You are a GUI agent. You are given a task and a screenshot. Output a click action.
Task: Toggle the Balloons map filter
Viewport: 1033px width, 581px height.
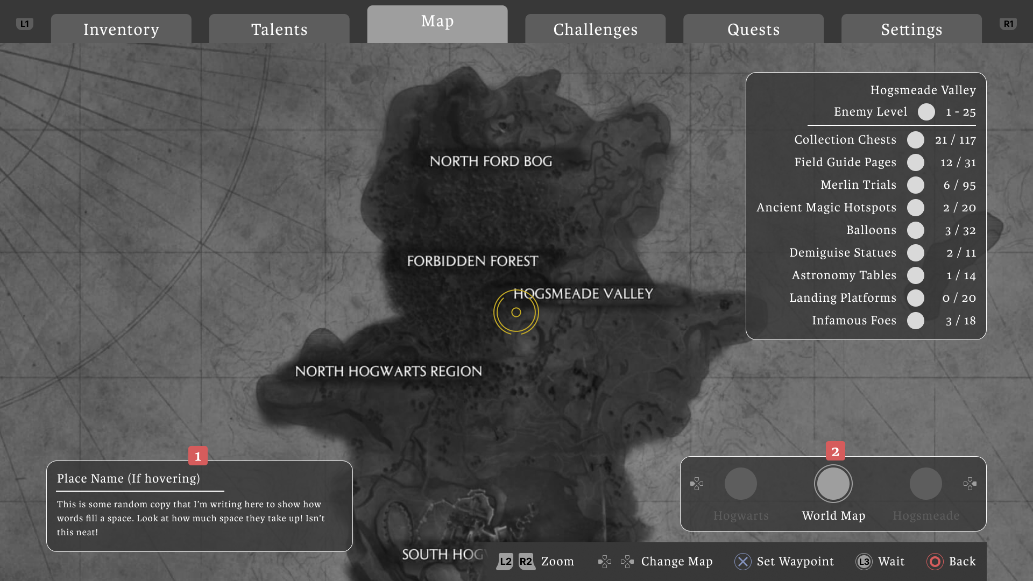916,230
